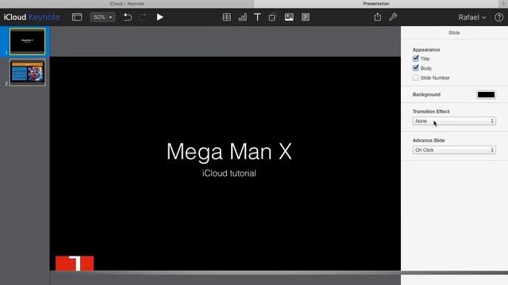
Task: Select slide 2 thumbnail
Action: (x=27, y=72)
